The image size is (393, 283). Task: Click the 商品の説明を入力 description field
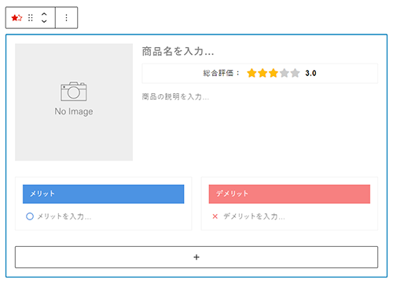[175, 96]
